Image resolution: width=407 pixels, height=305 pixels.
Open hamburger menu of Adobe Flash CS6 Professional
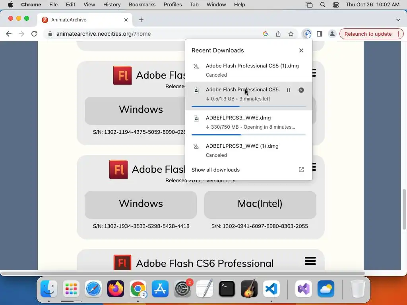pyautogui.click(x=310, y=261)
